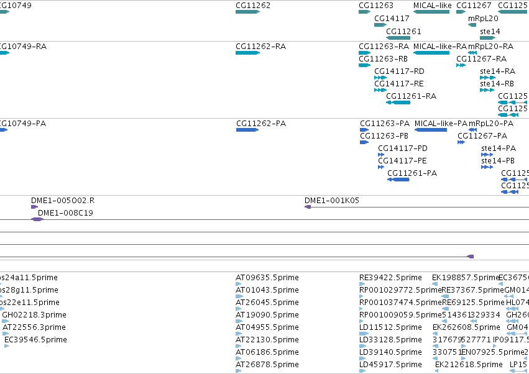529x374 pixels.
Task: Open the AT19090.5prime EST
Action: tap(267, 315)
